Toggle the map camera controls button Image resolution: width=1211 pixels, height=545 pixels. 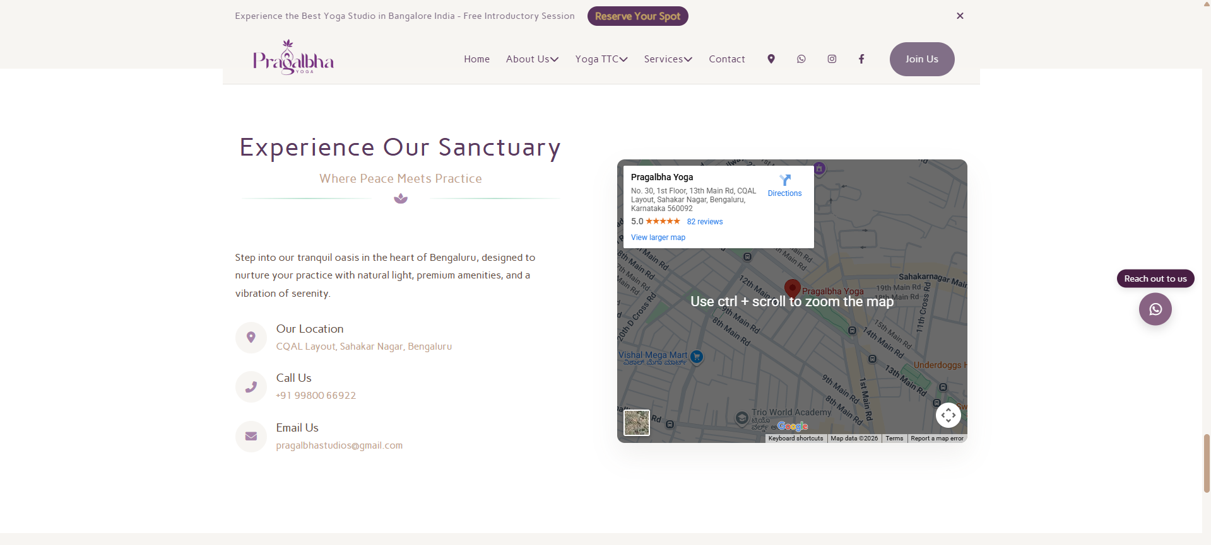click(948, 415)
